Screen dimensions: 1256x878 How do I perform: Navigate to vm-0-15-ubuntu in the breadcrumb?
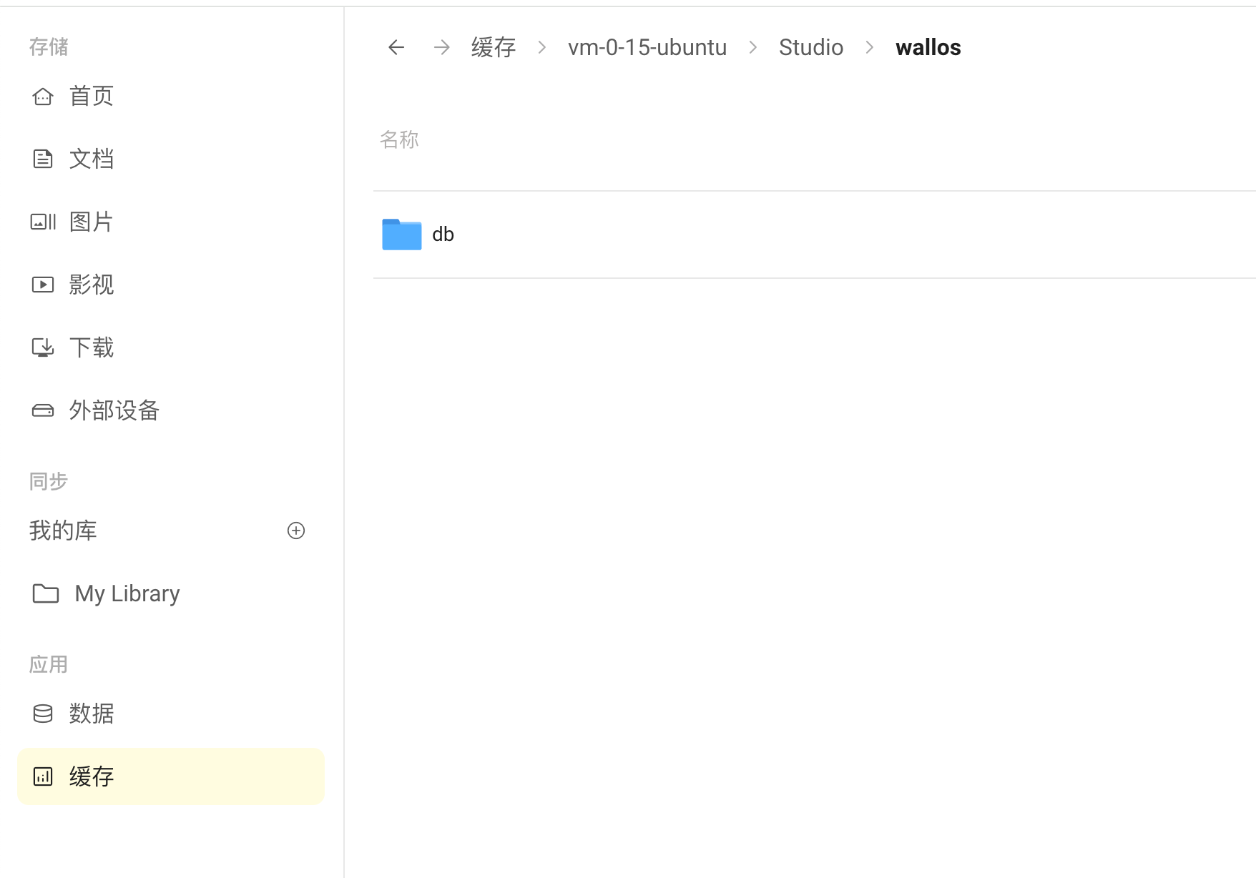point(647,47)
